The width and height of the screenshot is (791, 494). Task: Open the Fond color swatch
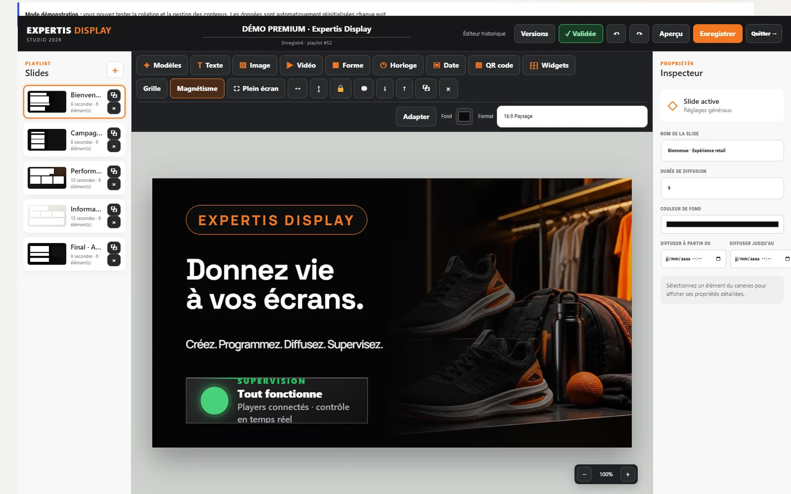[x=464, y=116]
